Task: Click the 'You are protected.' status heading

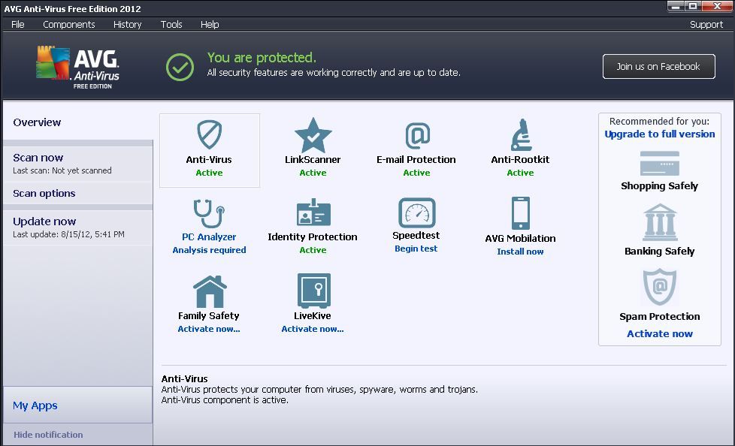Action: coord(262,58)
